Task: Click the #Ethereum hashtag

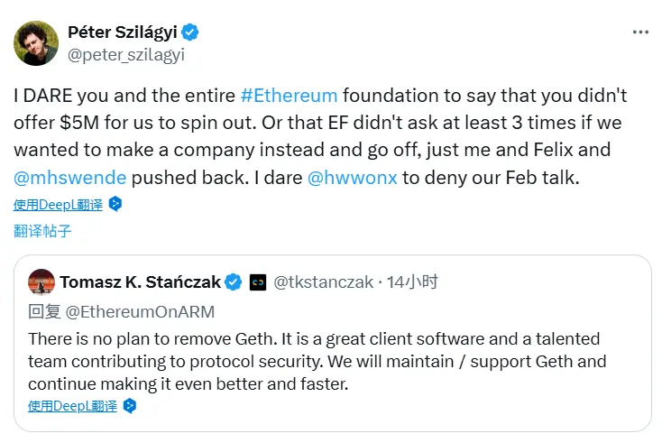Action: pyautogui.click(x=289, y=95)
